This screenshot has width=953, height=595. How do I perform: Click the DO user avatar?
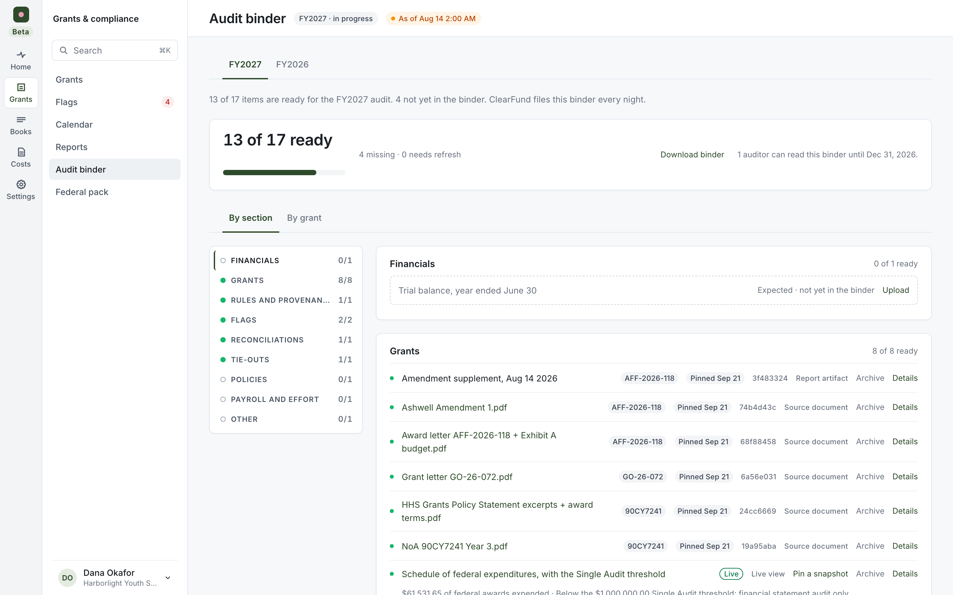[68, 578]
